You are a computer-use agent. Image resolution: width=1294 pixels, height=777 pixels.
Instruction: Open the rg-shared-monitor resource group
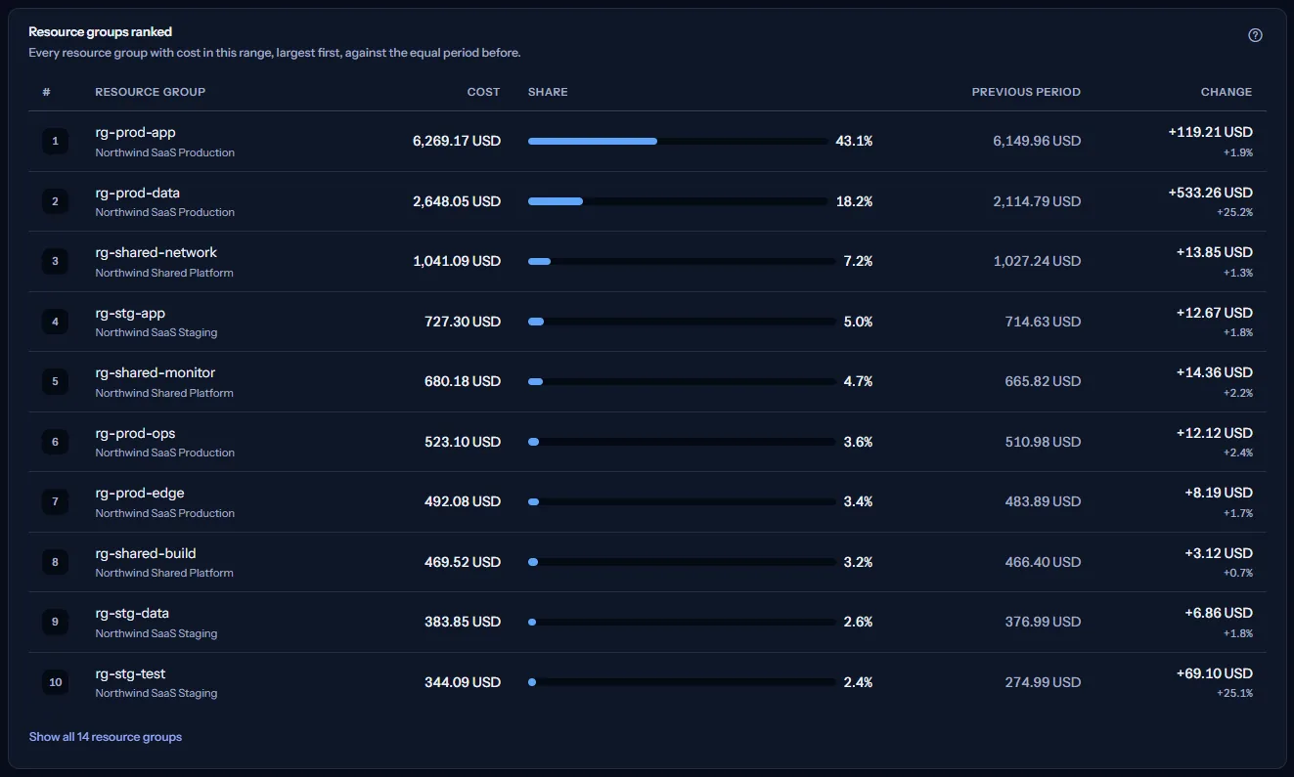click(x=155, y=373)
